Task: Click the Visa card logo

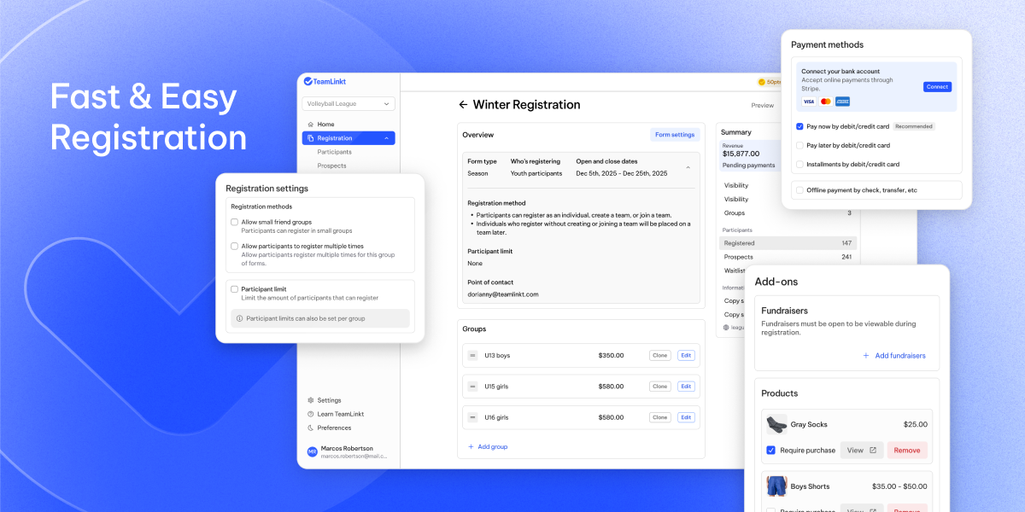Action: [809, 102]
